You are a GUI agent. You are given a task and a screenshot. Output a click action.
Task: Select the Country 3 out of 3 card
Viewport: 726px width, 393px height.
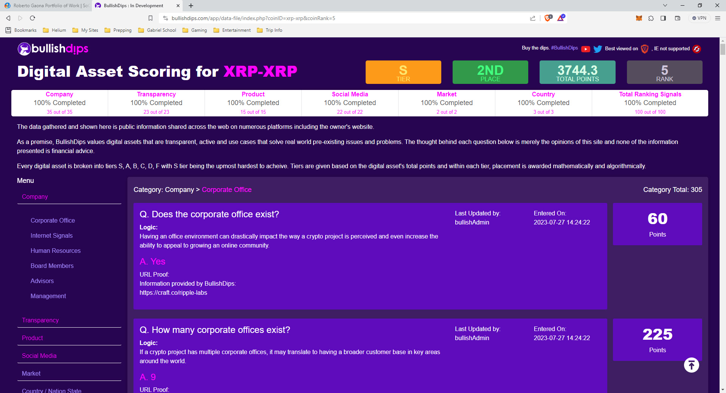(543, 103)
